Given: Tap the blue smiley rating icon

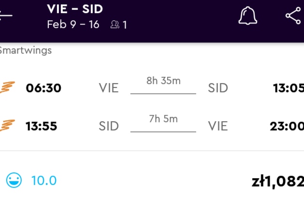Looking at the screenshot, I should coord(14,180).
